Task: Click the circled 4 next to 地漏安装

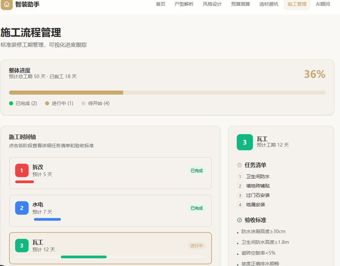Action: coord(240,205)
